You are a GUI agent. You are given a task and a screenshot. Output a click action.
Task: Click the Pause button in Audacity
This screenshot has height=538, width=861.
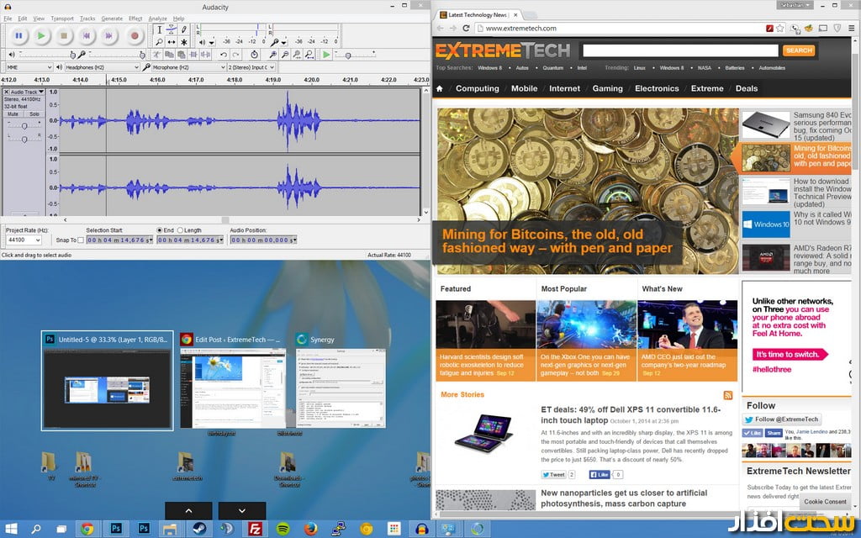(x=18, y=35)
